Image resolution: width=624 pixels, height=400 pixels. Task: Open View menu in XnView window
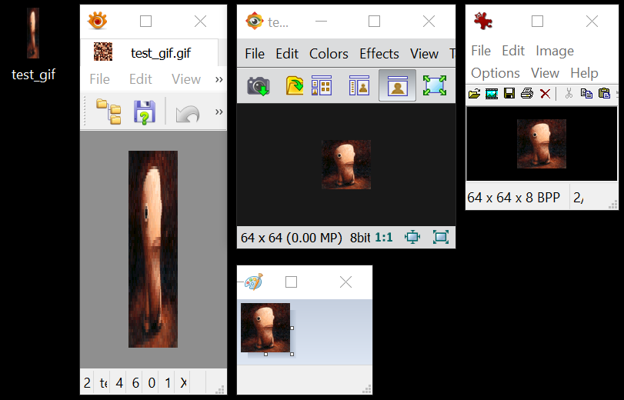pyautogui.click(x=186, y=79)
